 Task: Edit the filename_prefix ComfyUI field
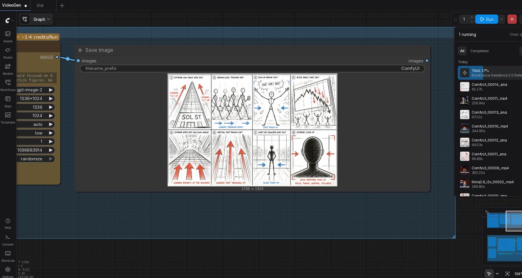click(252, 69)
